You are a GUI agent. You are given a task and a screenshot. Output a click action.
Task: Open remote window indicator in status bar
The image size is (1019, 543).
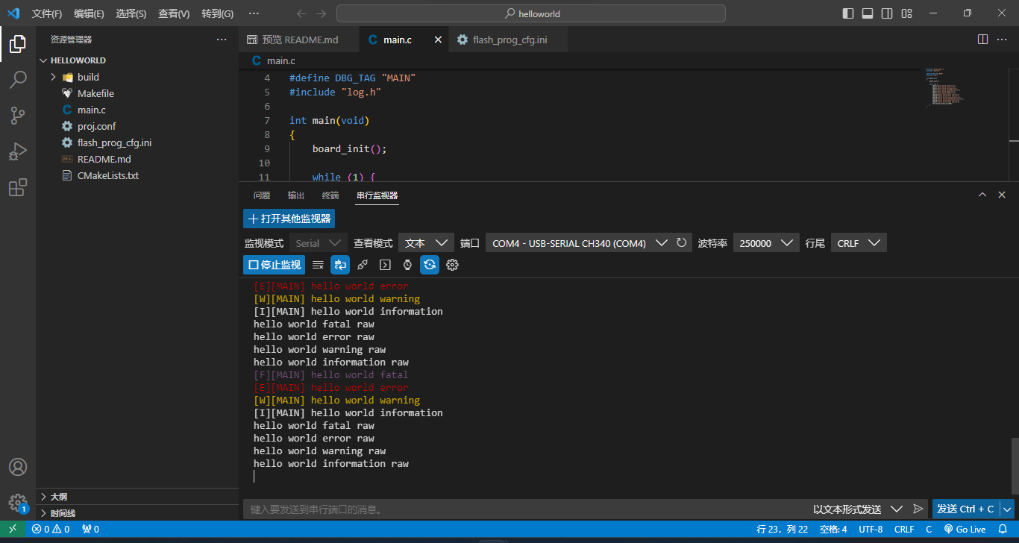(13, 529)
